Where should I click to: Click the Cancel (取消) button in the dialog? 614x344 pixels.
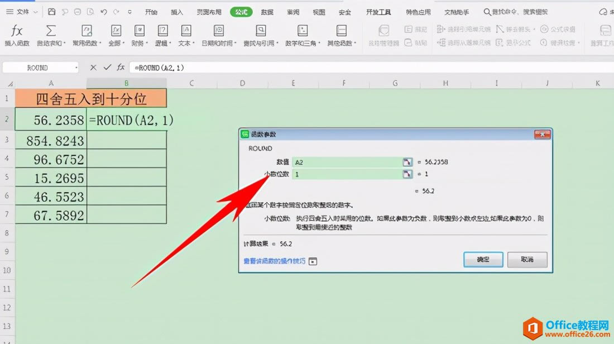527,259
